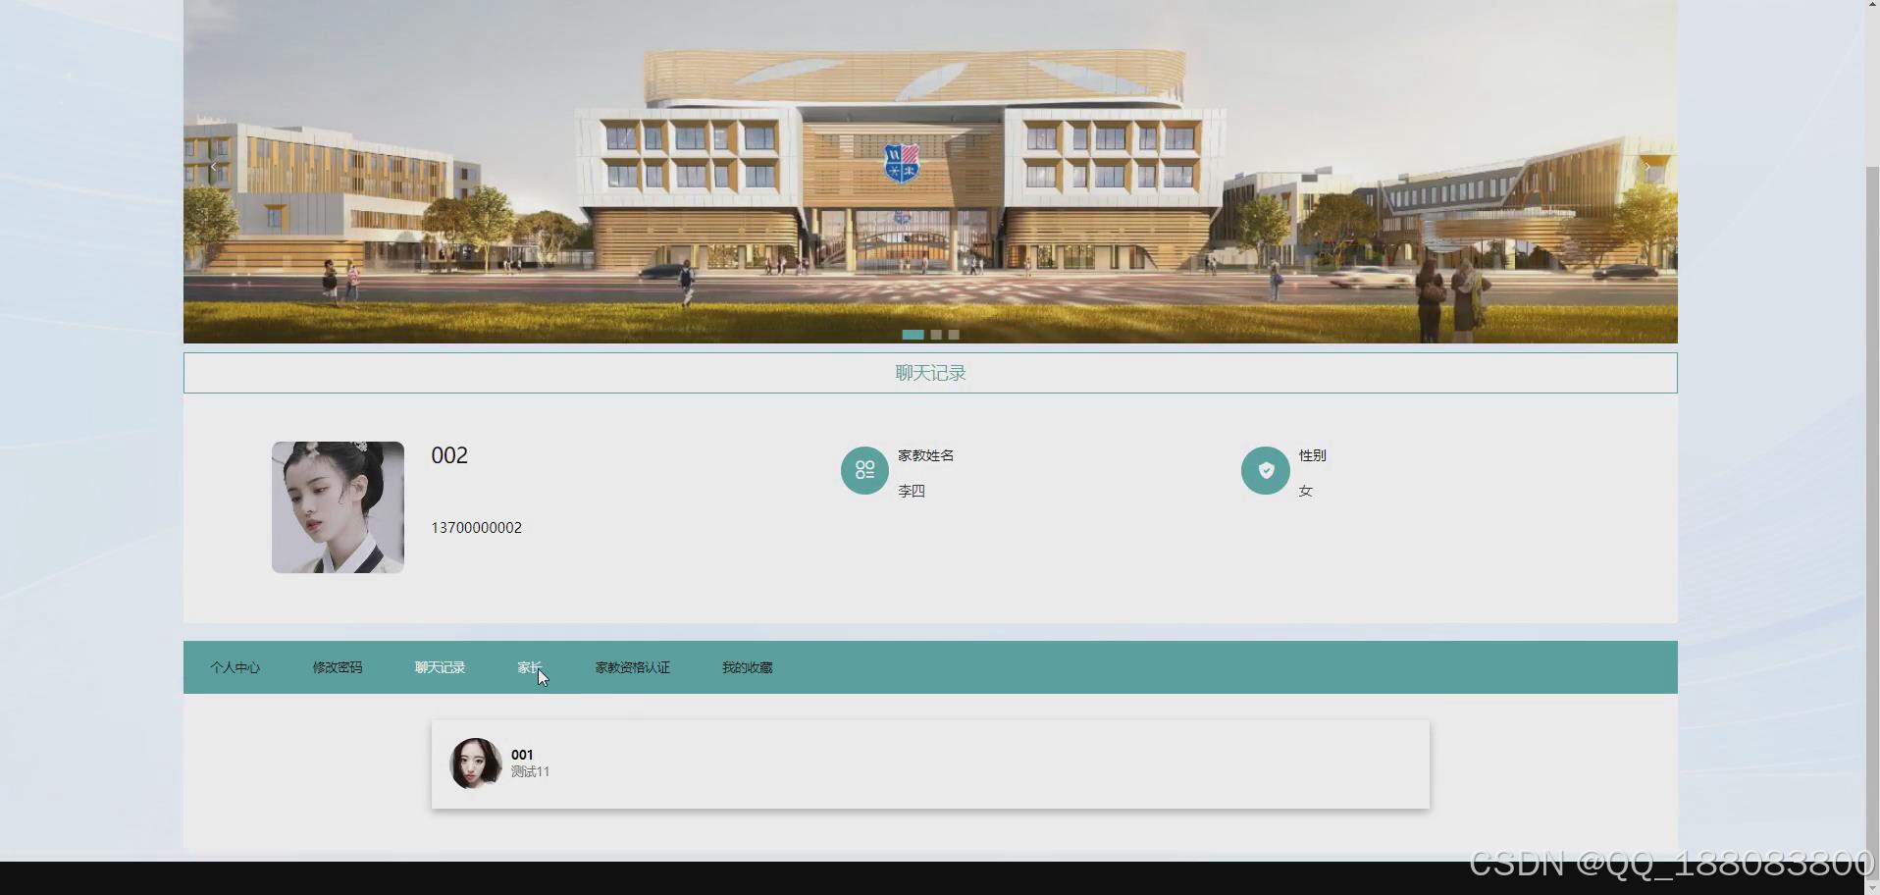Image resolution: width=1880 pixels, height=895 pixels.
Task: Go to the 家教资格认证 tab
Action: 633,667
